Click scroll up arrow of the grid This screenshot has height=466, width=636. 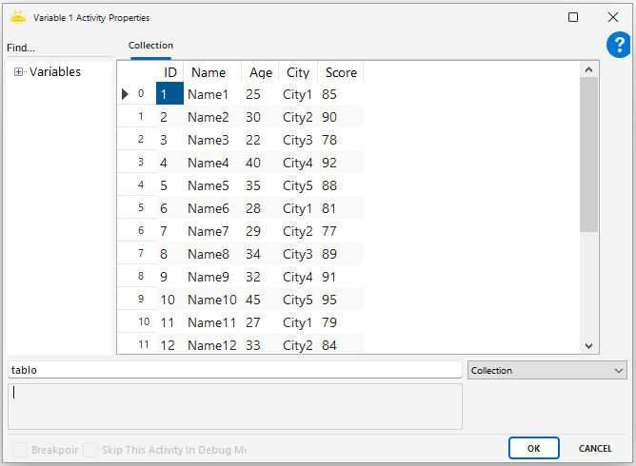588,70
